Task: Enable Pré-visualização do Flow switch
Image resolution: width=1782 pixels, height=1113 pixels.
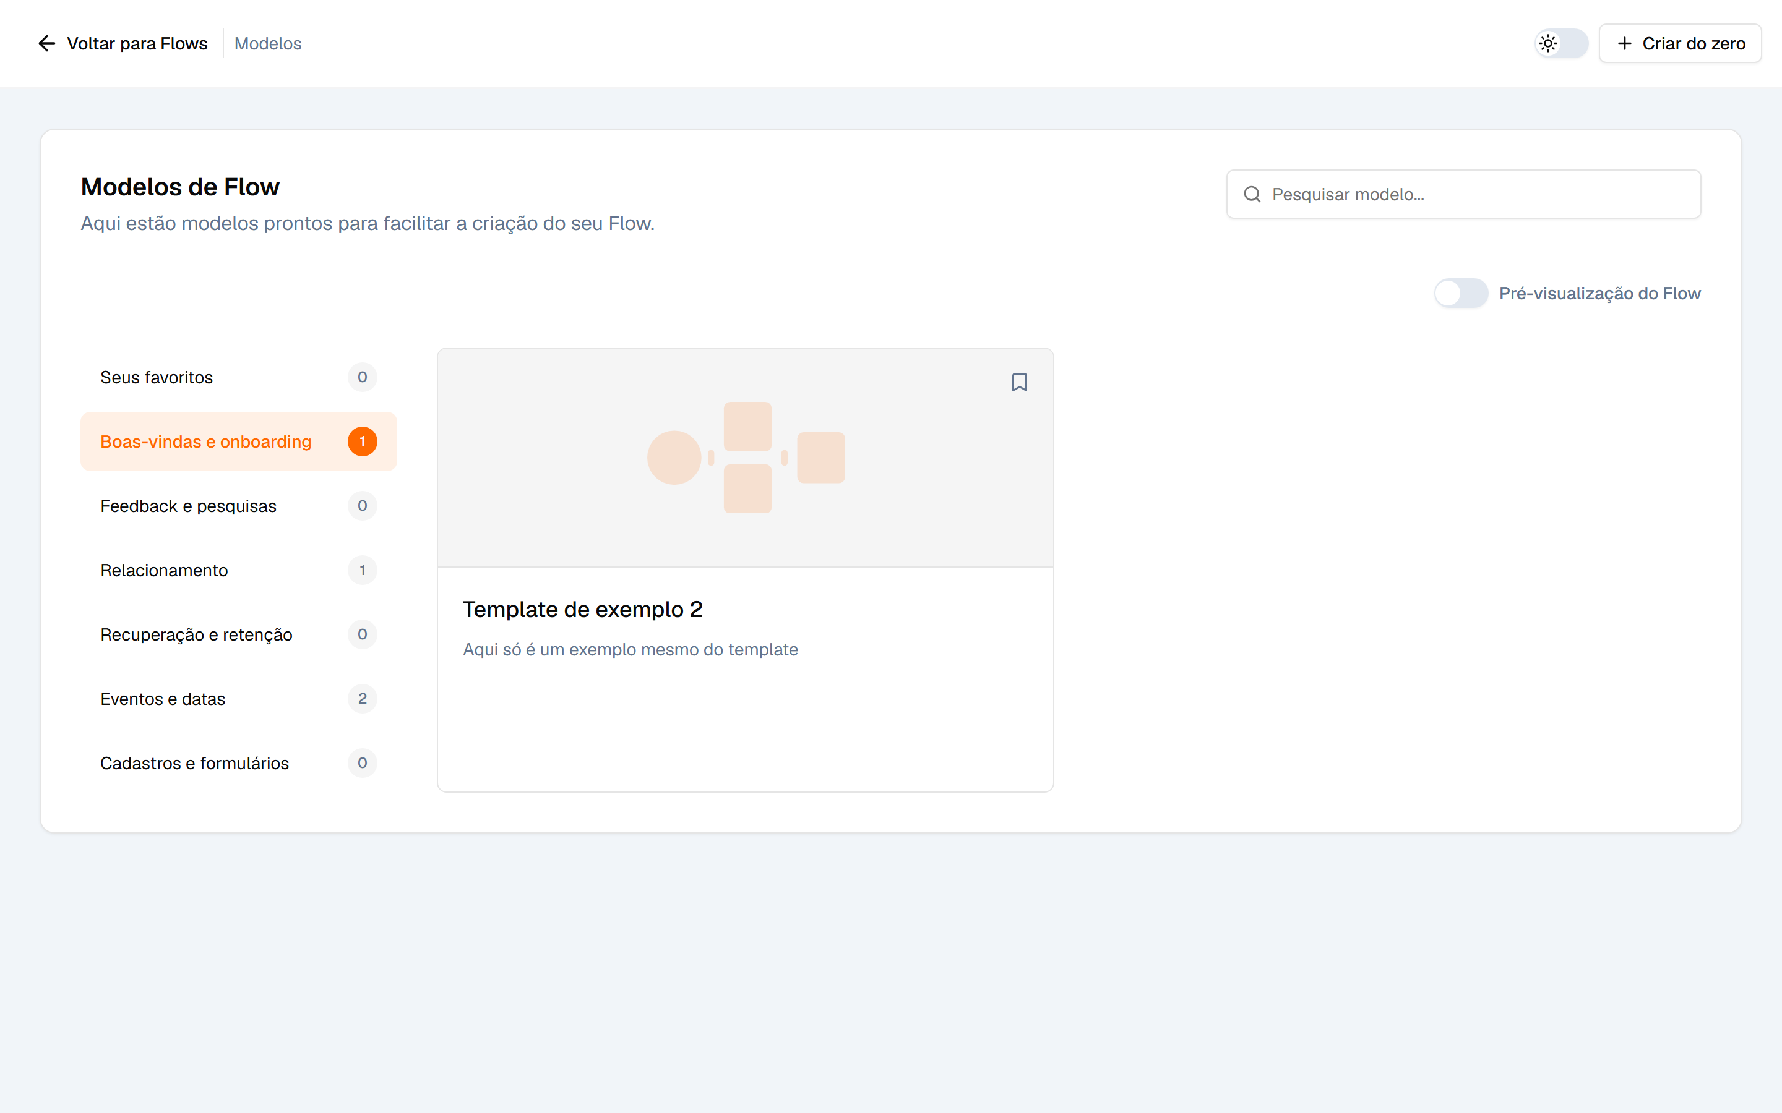Action: pos(1461,294)
